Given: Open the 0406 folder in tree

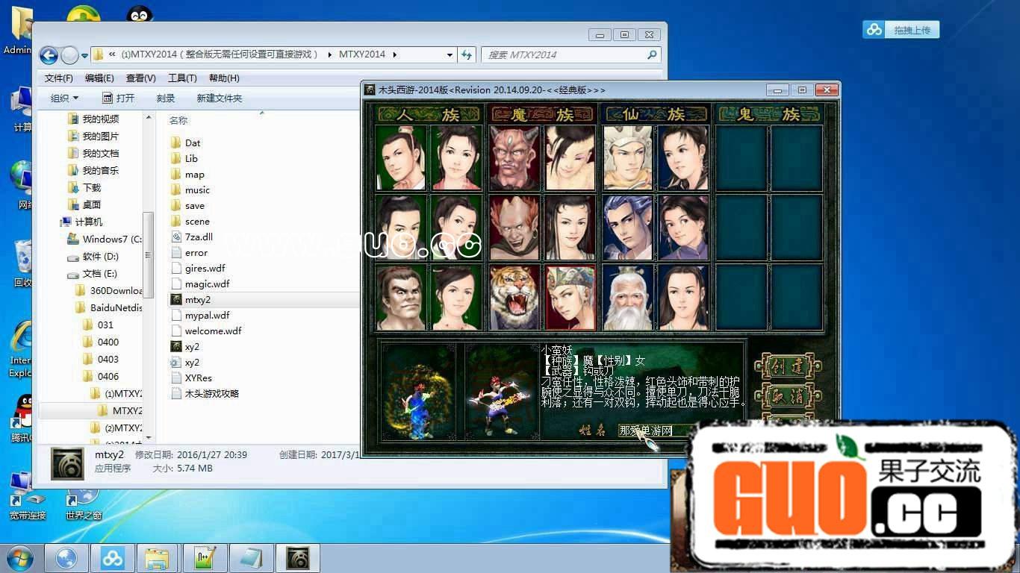Looking at the screenshot, I should click(101, 376).
